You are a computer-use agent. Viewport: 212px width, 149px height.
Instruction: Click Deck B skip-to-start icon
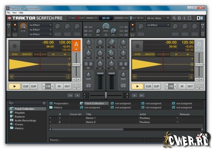(135, 77)
